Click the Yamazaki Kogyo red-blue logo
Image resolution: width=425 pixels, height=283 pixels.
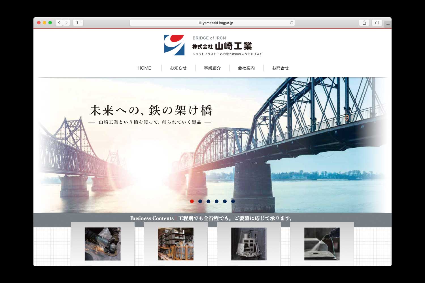click(x=174, y=45)
